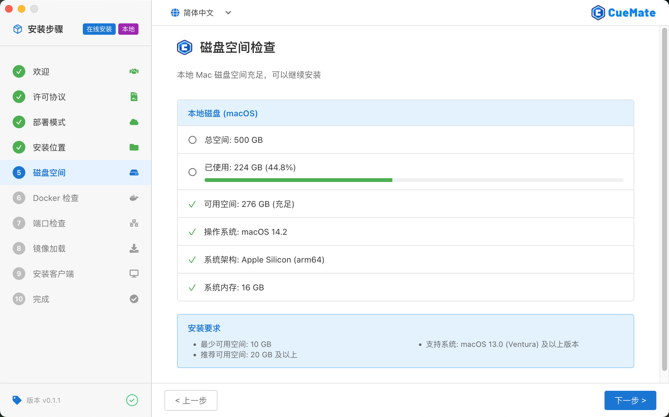Screen dimensions: 669x417
Task: Click the handshake icon beside 欢迎
Action: point(134,71)
